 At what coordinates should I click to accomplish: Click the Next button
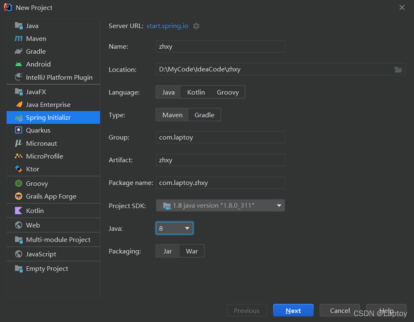click(293, 310)
